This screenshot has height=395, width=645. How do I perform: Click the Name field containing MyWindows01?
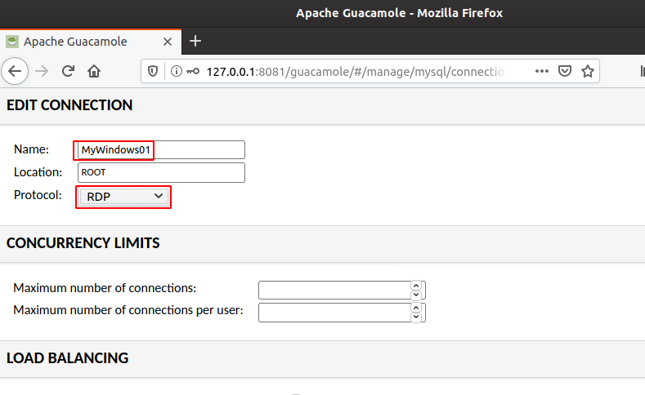tap(161, 149)
